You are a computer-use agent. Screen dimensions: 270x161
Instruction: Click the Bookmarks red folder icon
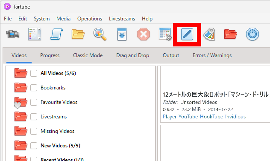click(21, 88)
